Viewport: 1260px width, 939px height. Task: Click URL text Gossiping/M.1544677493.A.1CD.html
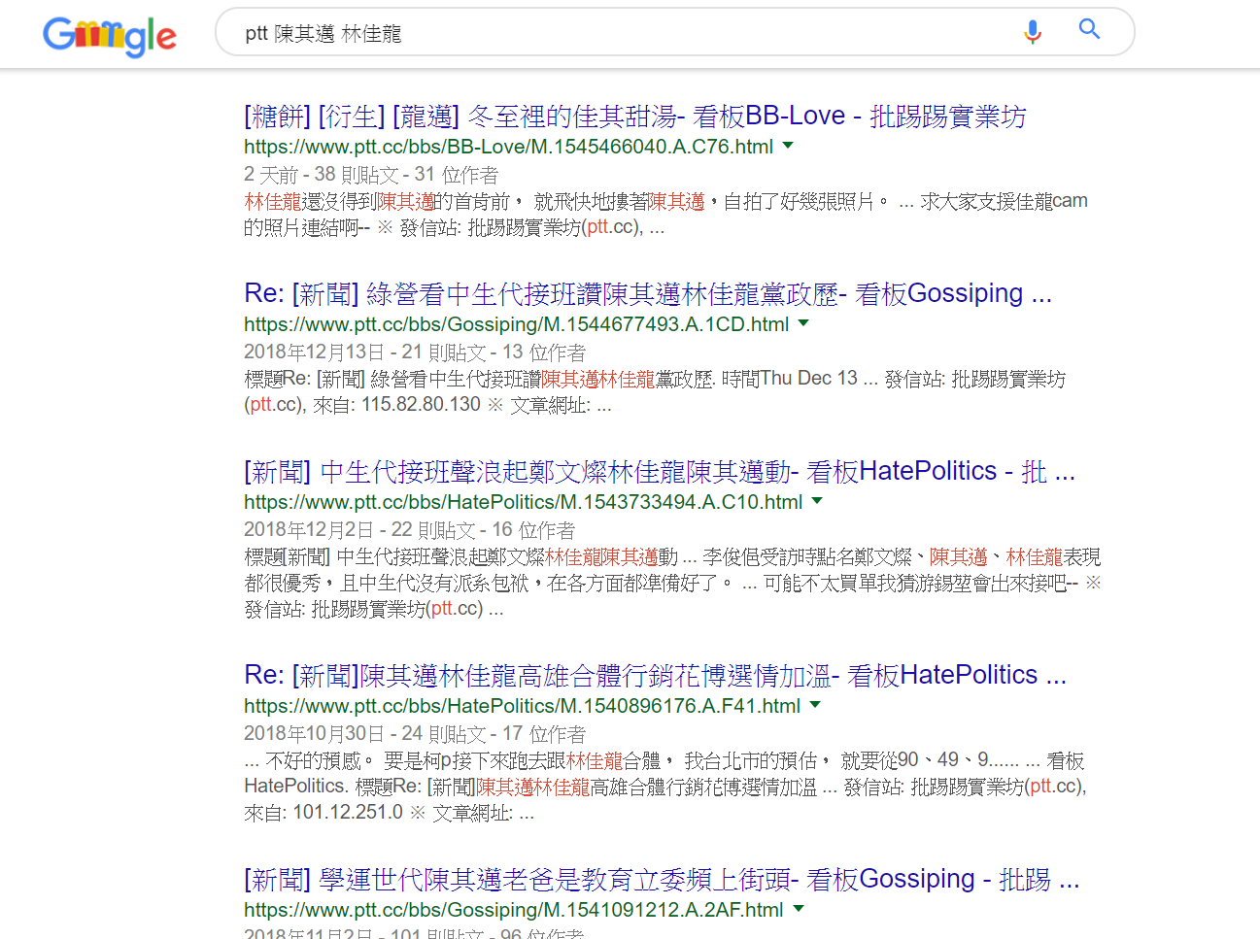click(516, 324)
